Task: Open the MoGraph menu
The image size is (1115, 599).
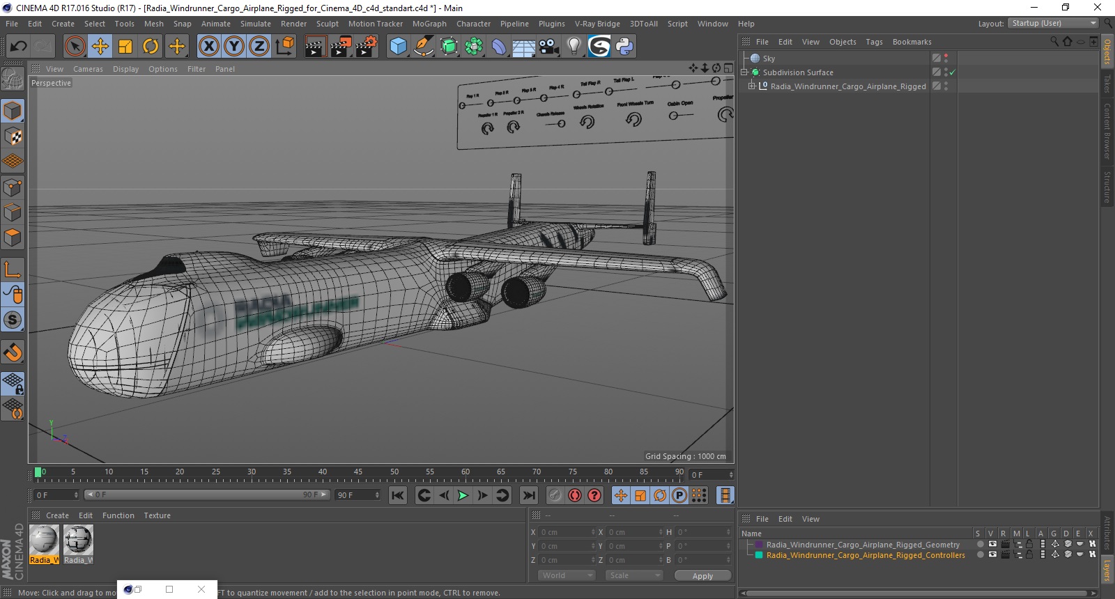Action: [x=429, y=24]
